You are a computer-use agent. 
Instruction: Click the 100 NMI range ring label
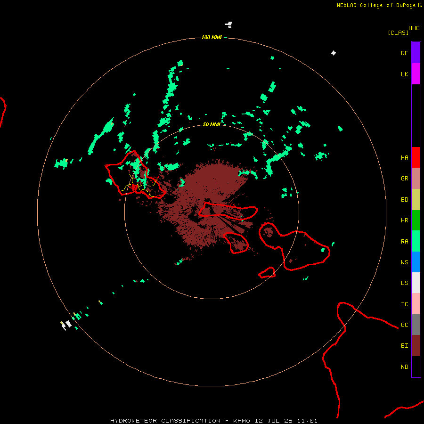tap(212, 37)
